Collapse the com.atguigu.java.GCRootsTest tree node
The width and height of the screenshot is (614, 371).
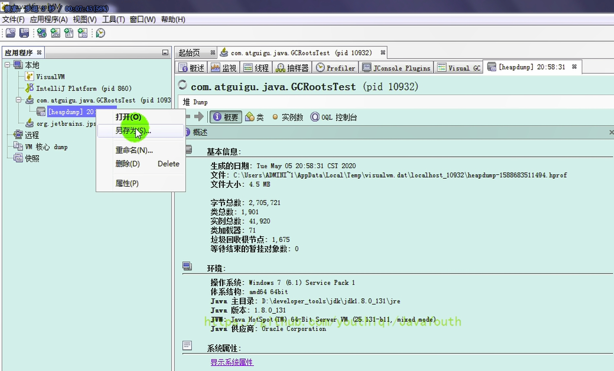[x=18, y=100]
